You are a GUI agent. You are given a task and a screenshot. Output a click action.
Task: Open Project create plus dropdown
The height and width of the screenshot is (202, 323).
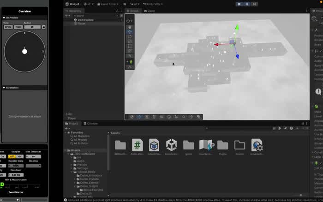point(67,128)
